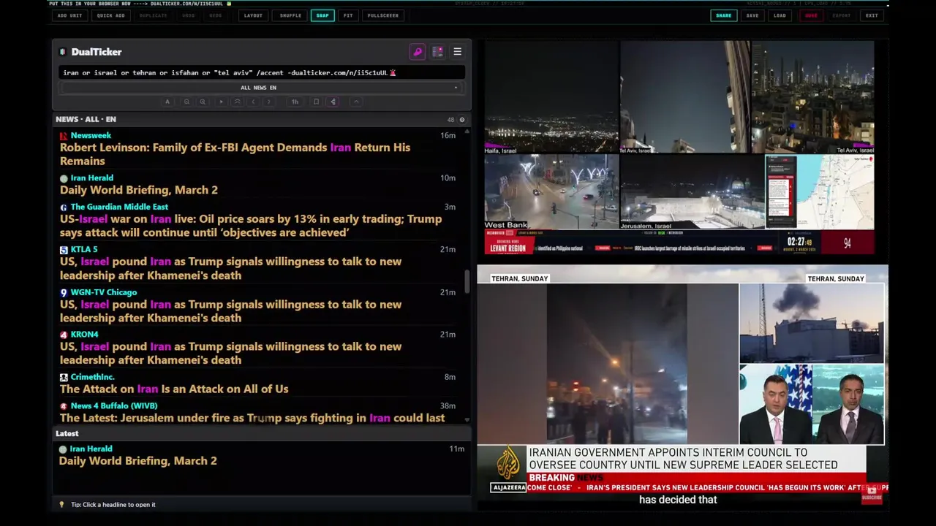Go to next item with right chevron
Viewport: 936px width, 526px height.
tap(269, 102)
